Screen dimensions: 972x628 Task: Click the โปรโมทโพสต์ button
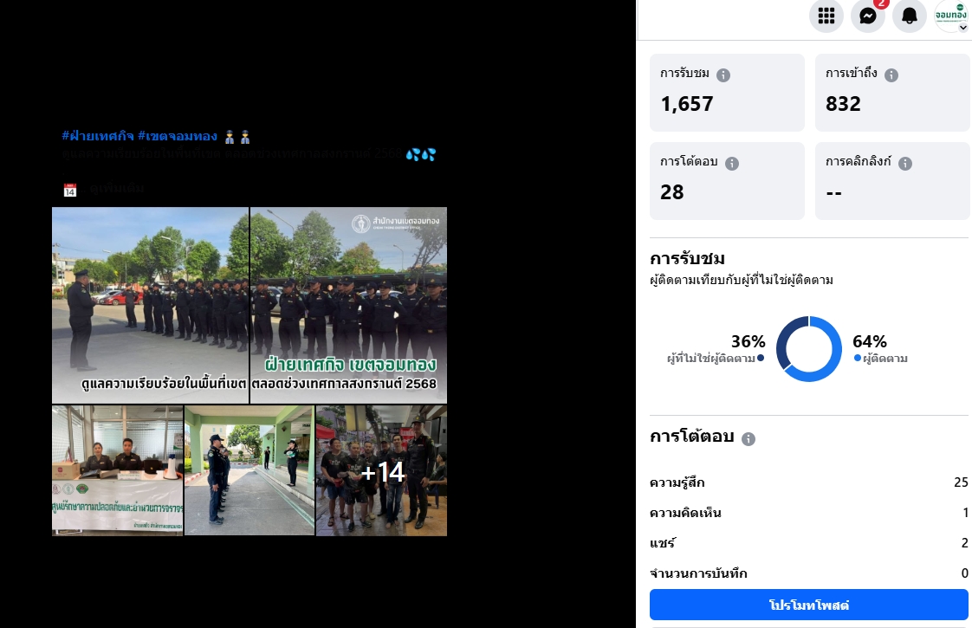[809, 605]
